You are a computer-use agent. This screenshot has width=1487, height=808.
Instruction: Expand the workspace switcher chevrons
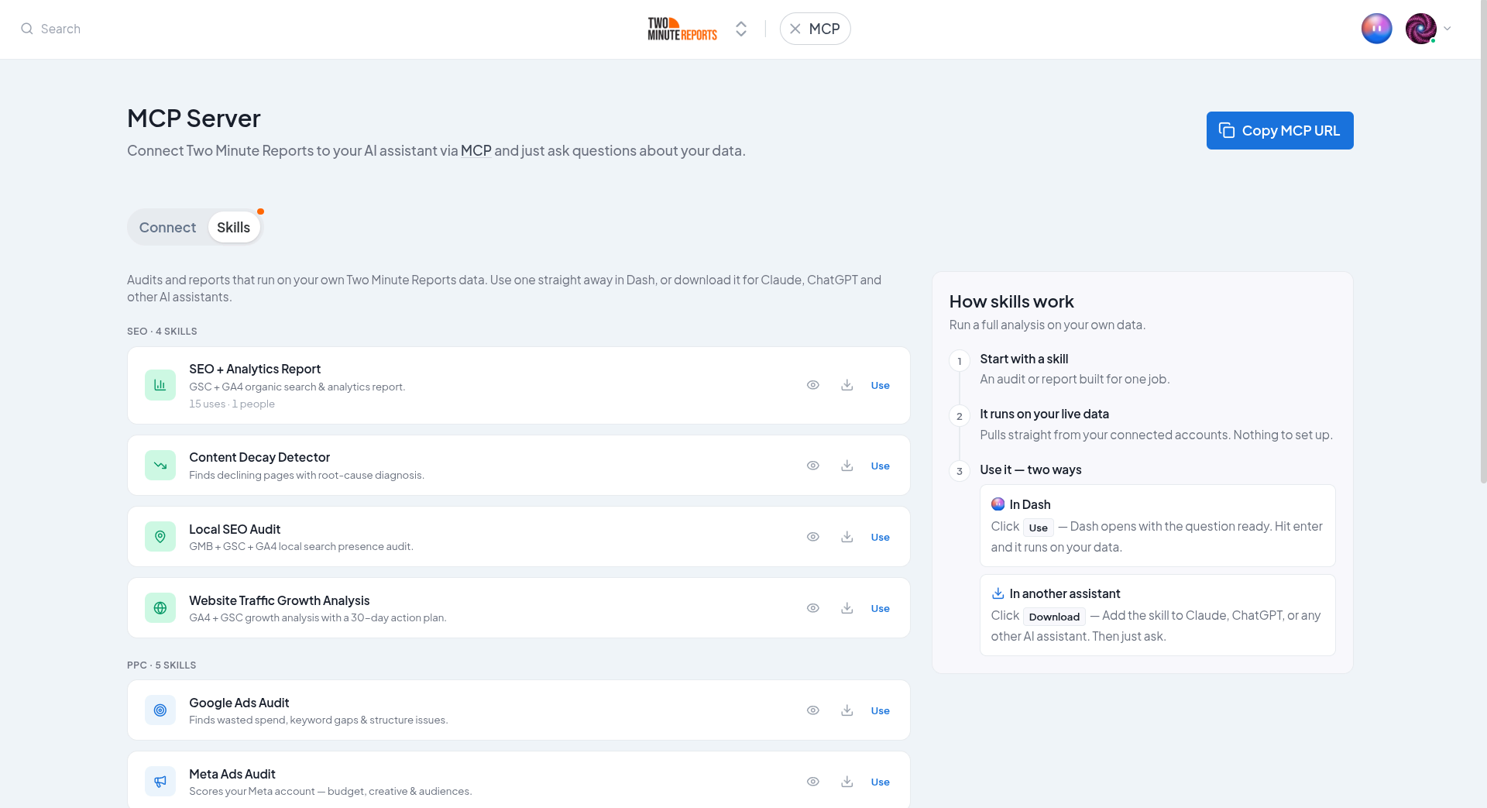click(x=741, y=29)
